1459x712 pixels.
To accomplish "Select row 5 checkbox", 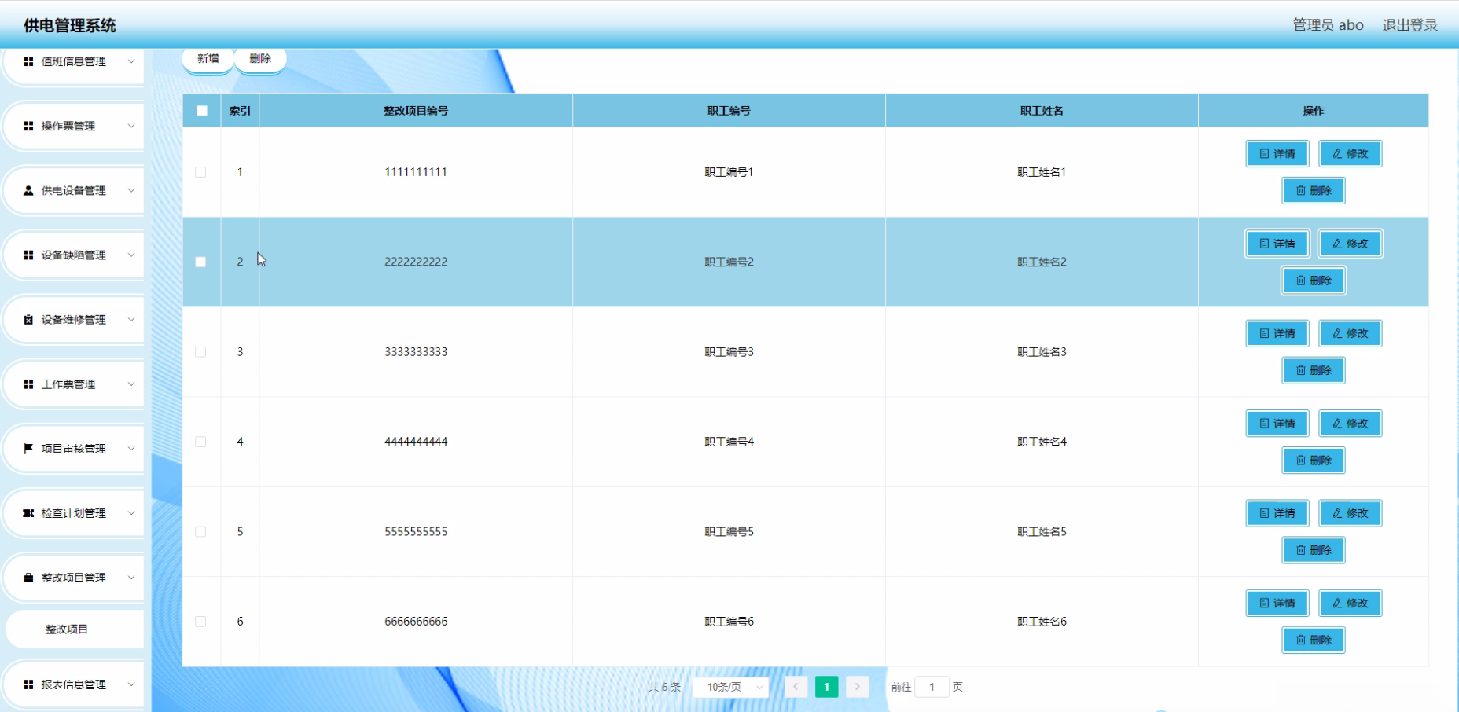I will point(200,532).
